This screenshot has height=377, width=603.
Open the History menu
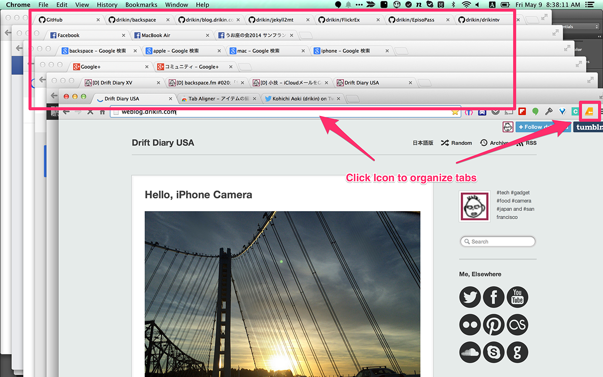pos(107,5)
